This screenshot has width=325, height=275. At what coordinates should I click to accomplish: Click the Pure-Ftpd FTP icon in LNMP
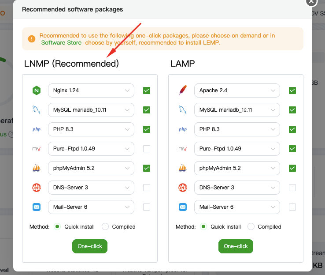[x=36, y=149]
